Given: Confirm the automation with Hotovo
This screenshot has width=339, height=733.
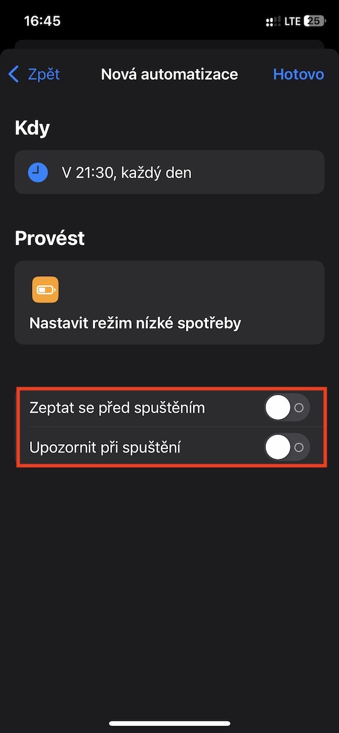Looking at the screenshot, I should click(x=299, y=74).
